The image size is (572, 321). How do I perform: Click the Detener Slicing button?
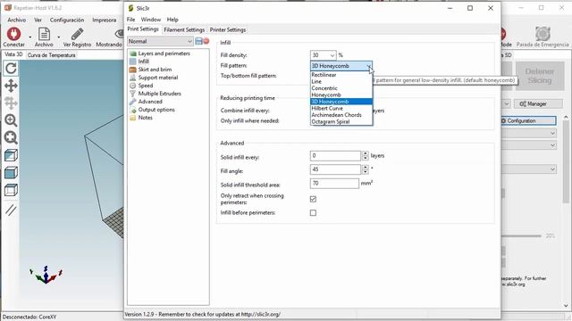coord(540,76)
